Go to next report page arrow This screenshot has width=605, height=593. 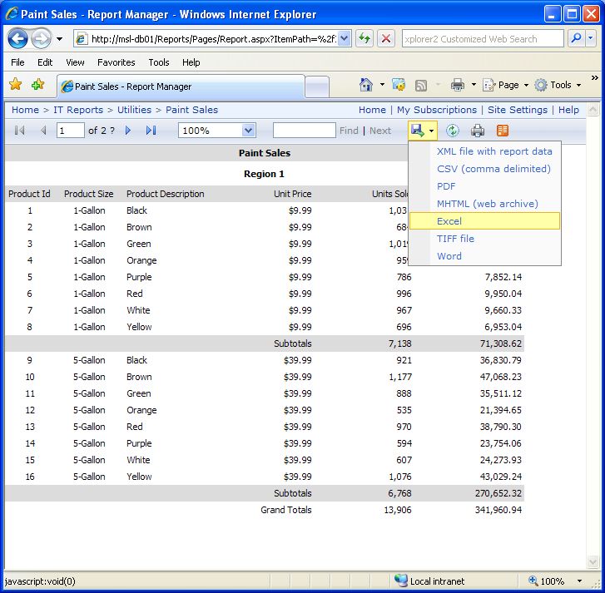coord(128,131)
